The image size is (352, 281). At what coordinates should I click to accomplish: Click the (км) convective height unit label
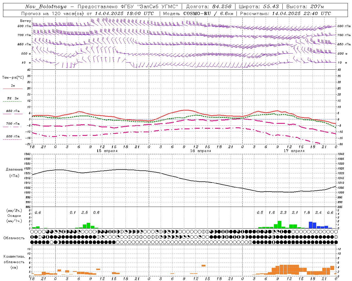14,267
